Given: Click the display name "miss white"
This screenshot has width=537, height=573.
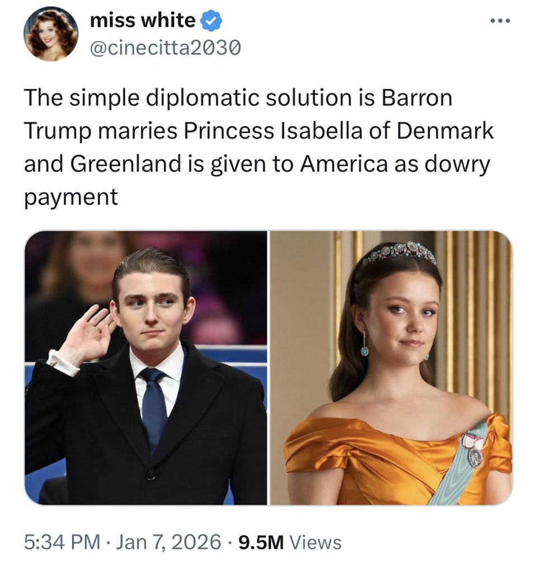Looking at the screenshot, I should coord(143,20).
